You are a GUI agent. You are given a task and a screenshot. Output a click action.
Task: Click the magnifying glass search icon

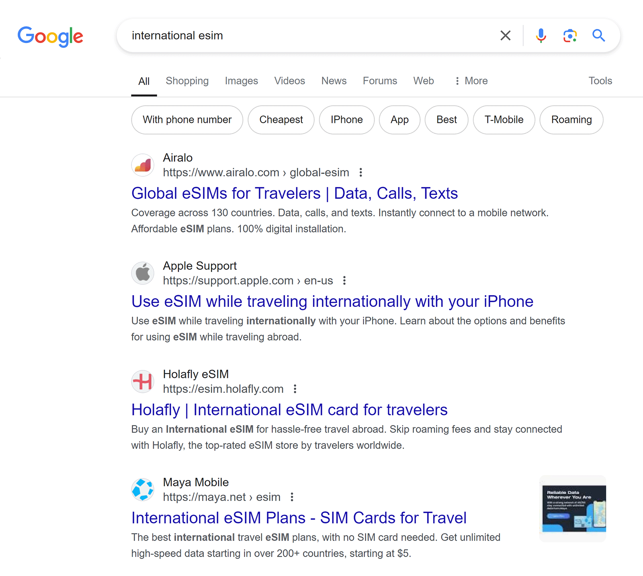pyautogui.click(x=598, y=35)
